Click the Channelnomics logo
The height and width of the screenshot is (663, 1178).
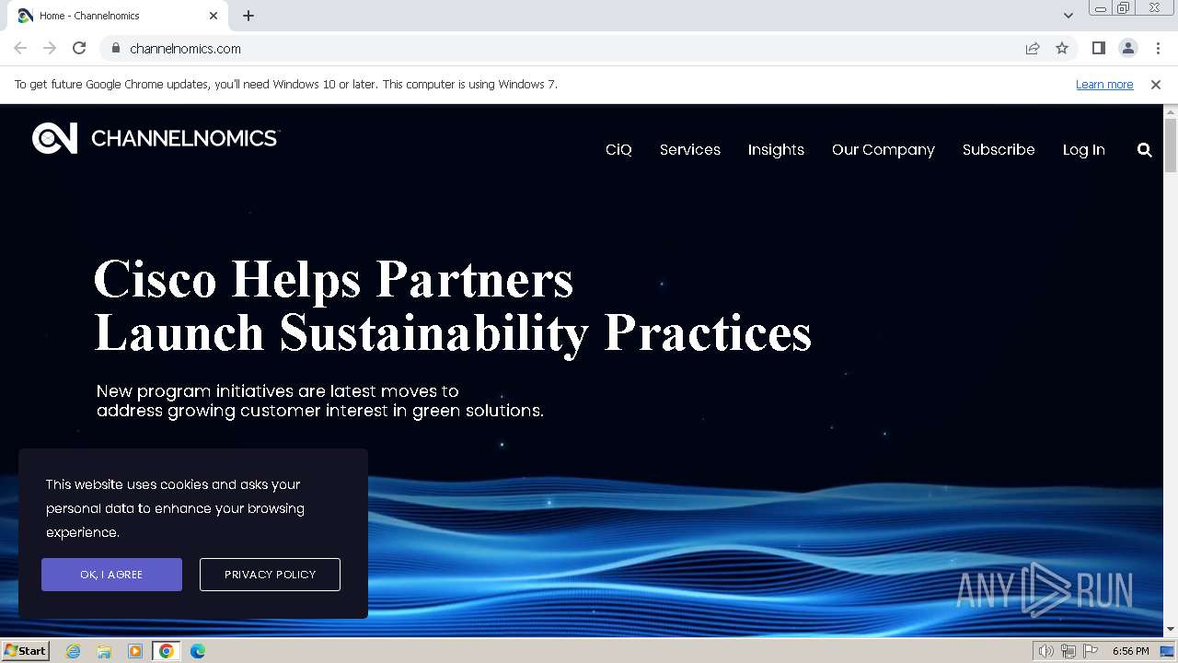coord(155,138)
